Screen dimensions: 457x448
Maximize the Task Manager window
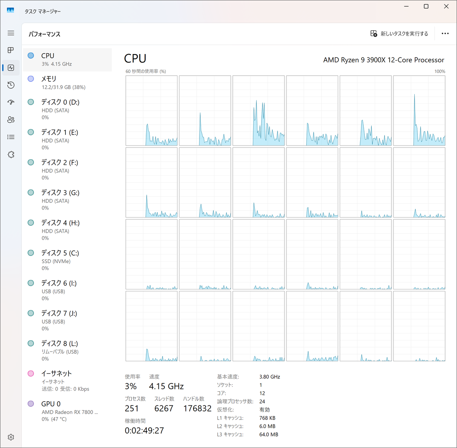426,6
